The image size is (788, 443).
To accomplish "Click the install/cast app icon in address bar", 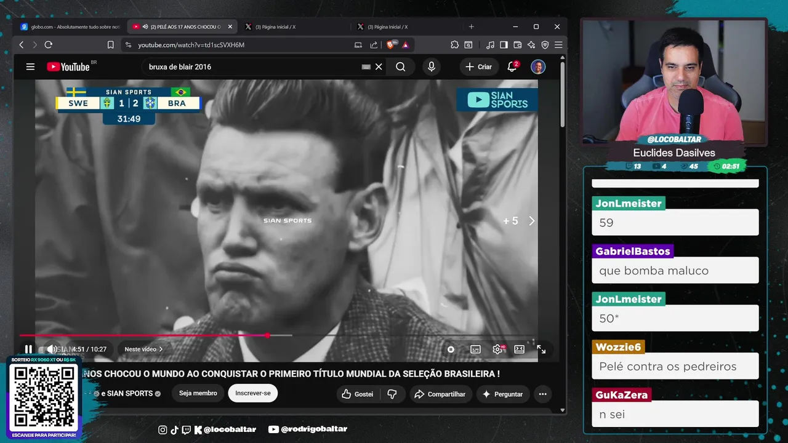I will [x=358, y=45].
